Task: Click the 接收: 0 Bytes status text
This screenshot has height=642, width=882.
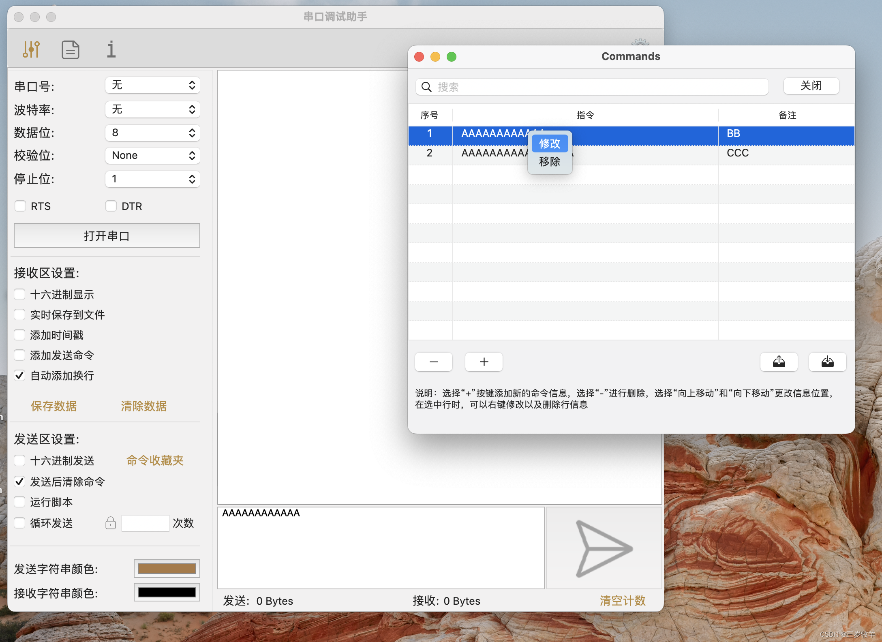Action: 446,601
